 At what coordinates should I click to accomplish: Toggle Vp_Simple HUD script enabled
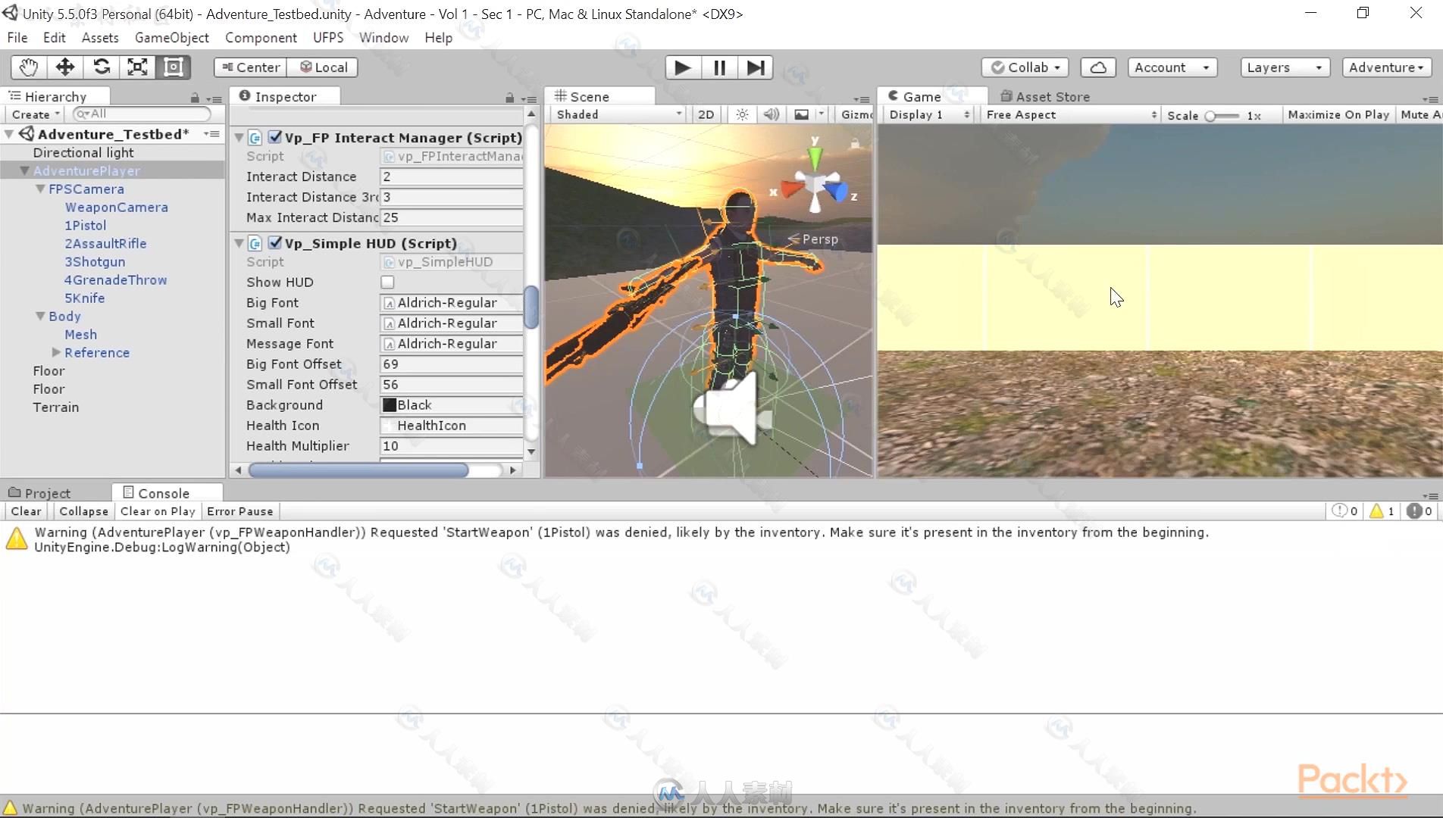pyautogui.click(x=275, y=243)
